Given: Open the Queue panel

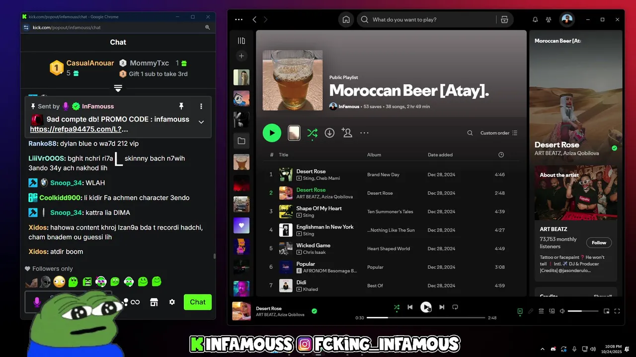Looking at the screenshot, I should (541, 311).
